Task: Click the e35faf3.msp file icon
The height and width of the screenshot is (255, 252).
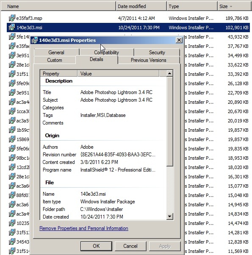Action: [x=12, y=18]
